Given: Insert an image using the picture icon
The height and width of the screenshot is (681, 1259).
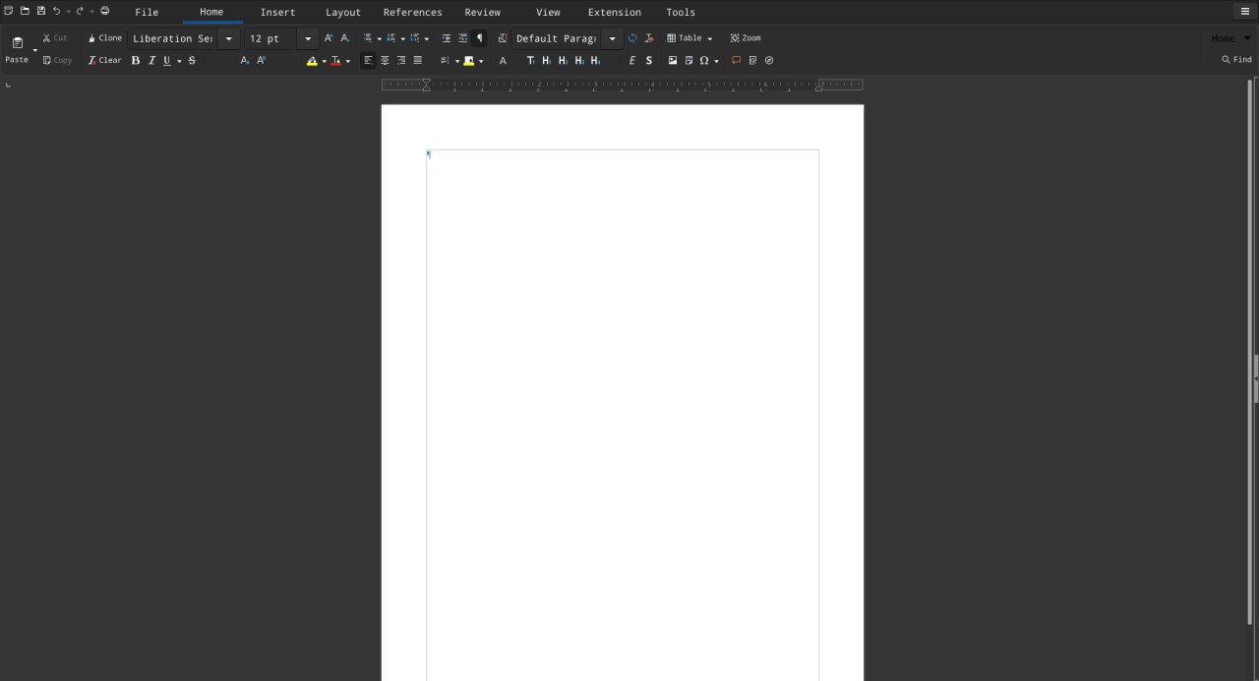Looking at the screenshot, I should pos(673,61).
